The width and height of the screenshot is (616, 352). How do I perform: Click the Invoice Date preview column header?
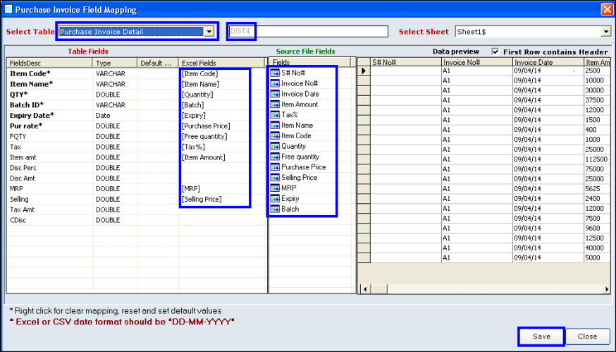click(x=548, y=62)
